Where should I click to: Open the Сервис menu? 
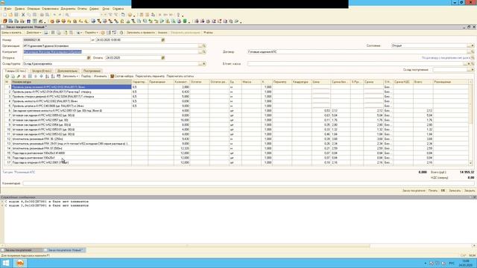coord(94,9)
